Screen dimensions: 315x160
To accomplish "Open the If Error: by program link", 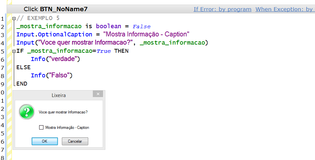I will click(222, 9).
